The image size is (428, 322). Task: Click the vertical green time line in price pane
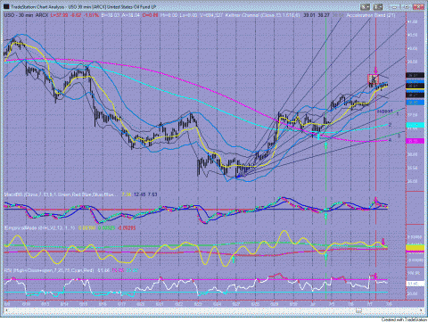tap(326, 104)
